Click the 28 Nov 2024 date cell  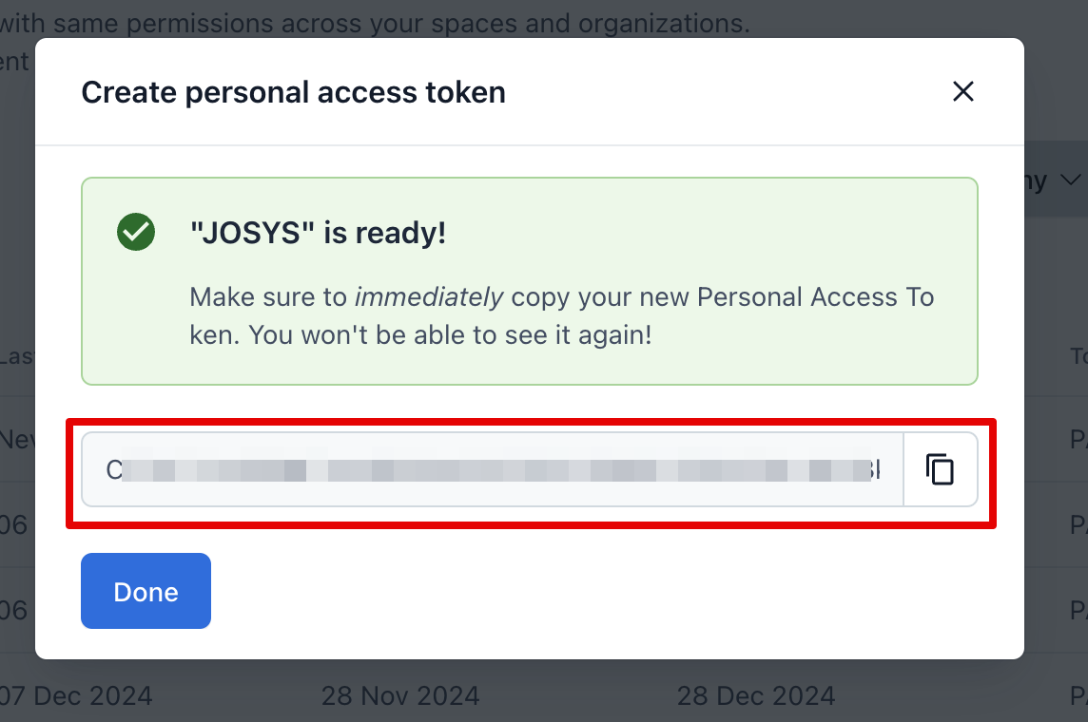[x=400, y=695]
